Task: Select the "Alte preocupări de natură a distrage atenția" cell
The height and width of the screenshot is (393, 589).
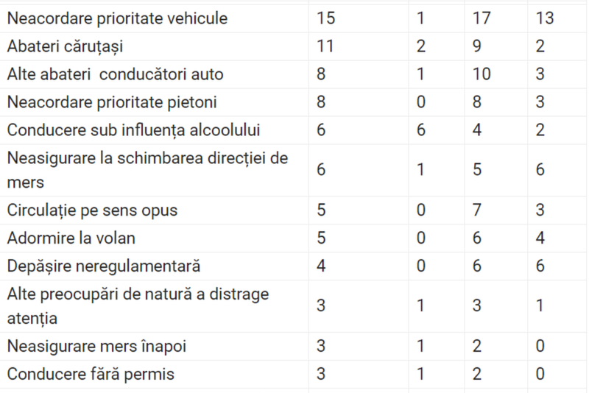Action: click(x=138, y=305)
